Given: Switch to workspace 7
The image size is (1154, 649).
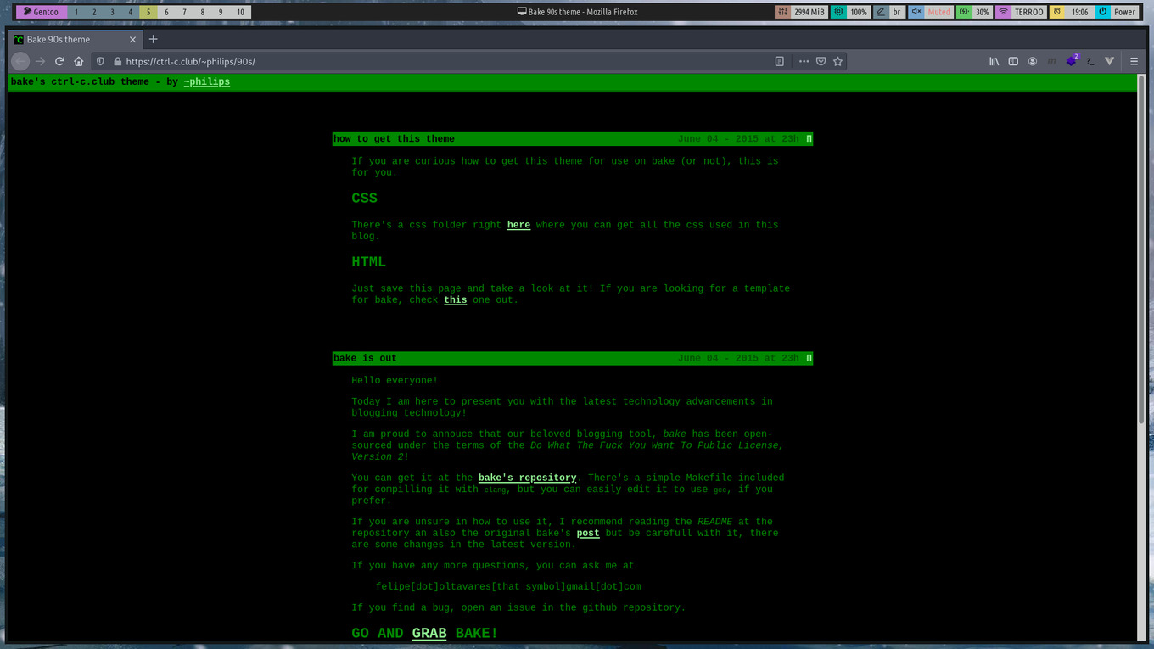Looking at the screenshot, I should [184, 12].
